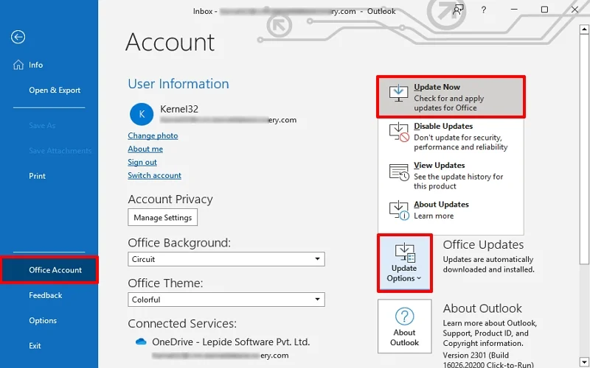Click the About Outlook button
This screenshot has height=368, width=590.
coord(404,326)
